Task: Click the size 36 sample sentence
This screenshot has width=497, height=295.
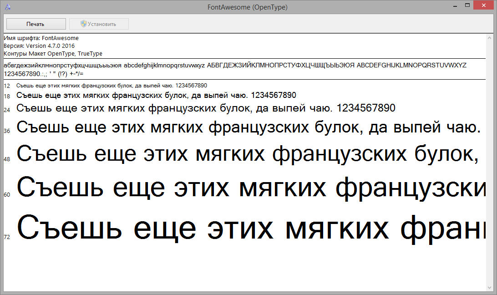Action: click(249, 127)
